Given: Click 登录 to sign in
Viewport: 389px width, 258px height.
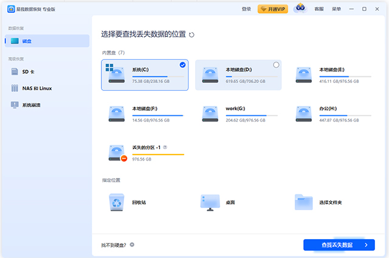Looking at the screenshot, I should point(246,9).
